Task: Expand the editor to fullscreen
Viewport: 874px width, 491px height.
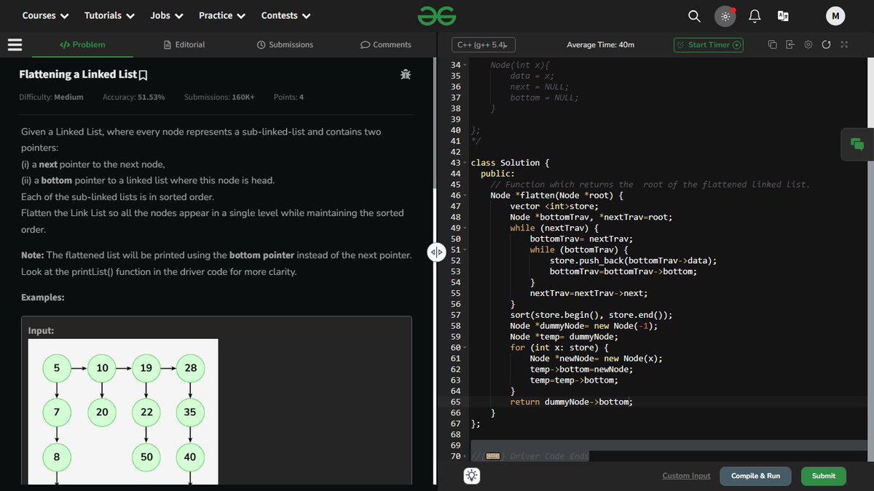Action: coord(843,44)
